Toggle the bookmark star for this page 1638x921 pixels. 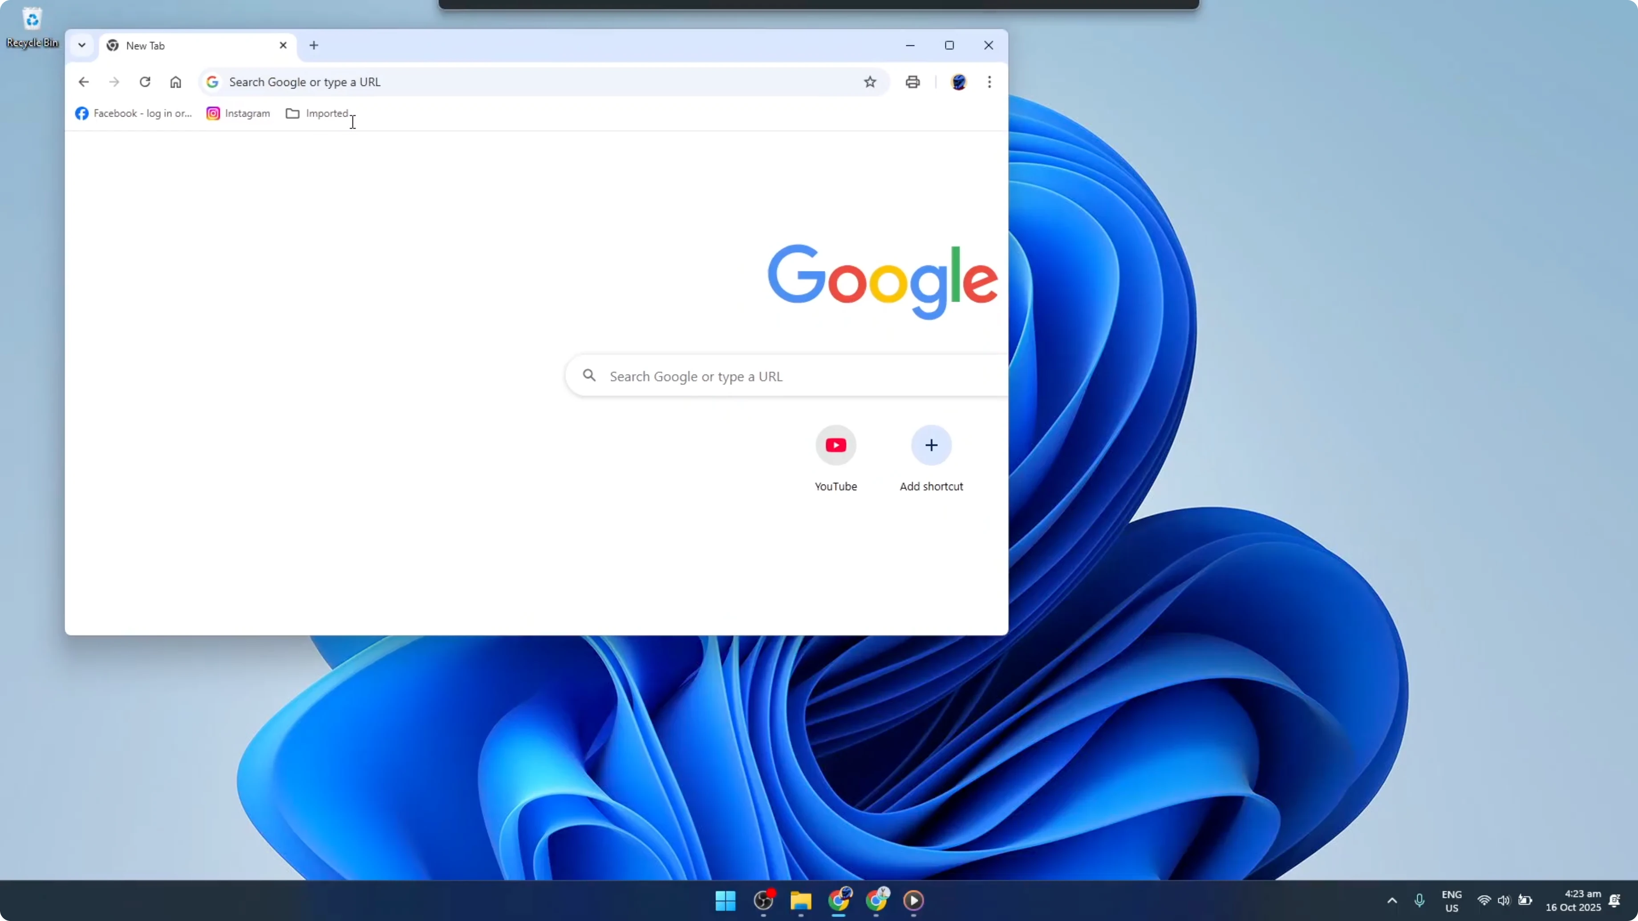871,82
